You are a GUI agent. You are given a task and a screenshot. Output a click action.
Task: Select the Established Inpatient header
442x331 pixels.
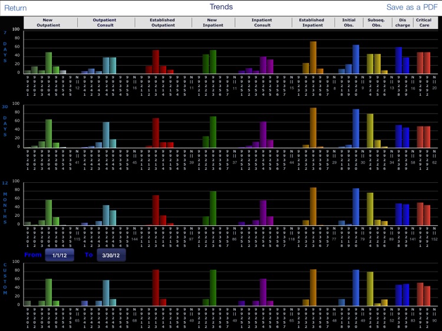[312, 22]
